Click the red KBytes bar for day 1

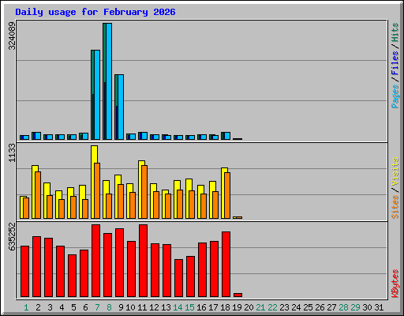[24, 272]
